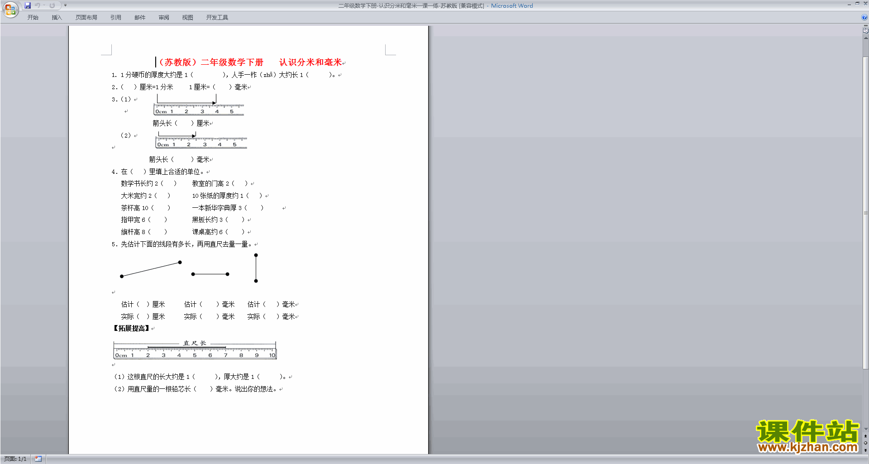
Task: Click the text 数学书长约 2（ ）
Action: tap(149, 183)
